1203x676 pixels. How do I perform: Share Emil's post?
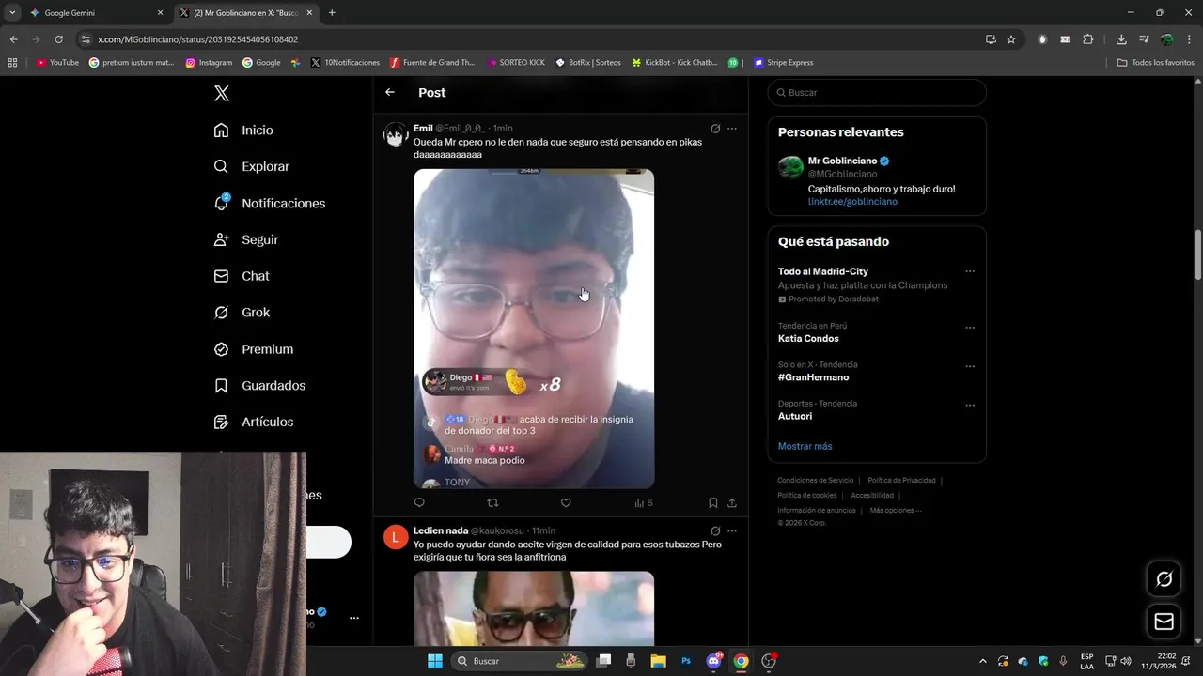point(732,503)
